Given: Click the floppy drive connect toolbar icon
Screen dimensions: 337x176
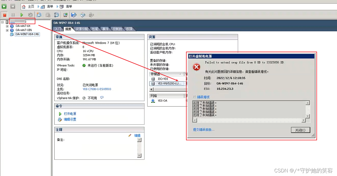Looking at the screenshot, I should (x=74, y=15).
